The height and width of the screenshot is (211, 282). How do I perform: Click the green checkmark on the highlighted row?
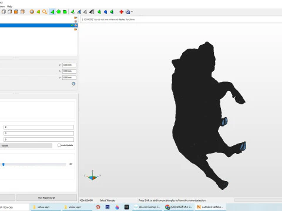[x=72, y=25]
